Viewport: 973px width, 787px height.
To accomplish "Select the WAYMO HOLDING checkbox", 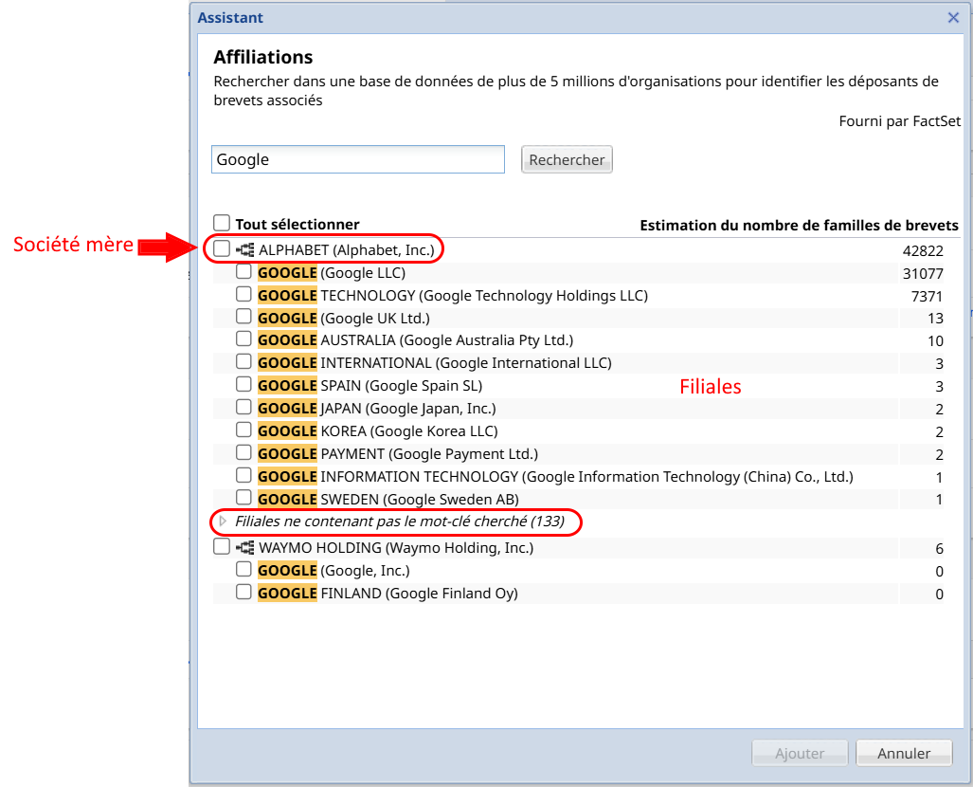I will 222,546.
